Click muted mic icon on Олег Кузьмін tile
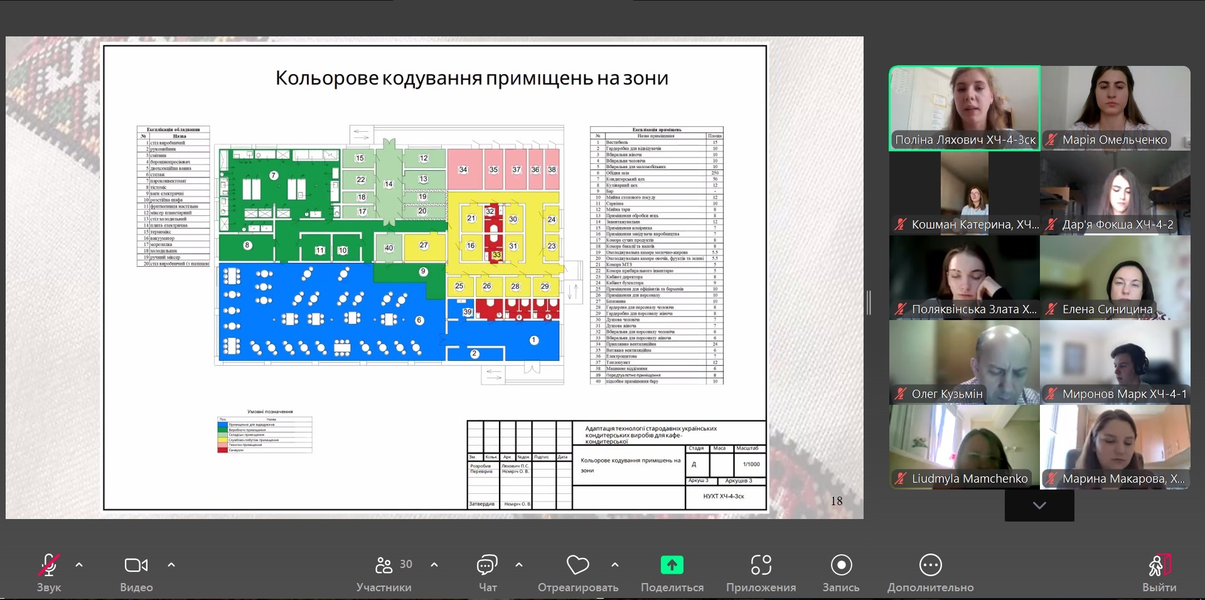This screenshot has width=1205, height=600. pos(901,394)
